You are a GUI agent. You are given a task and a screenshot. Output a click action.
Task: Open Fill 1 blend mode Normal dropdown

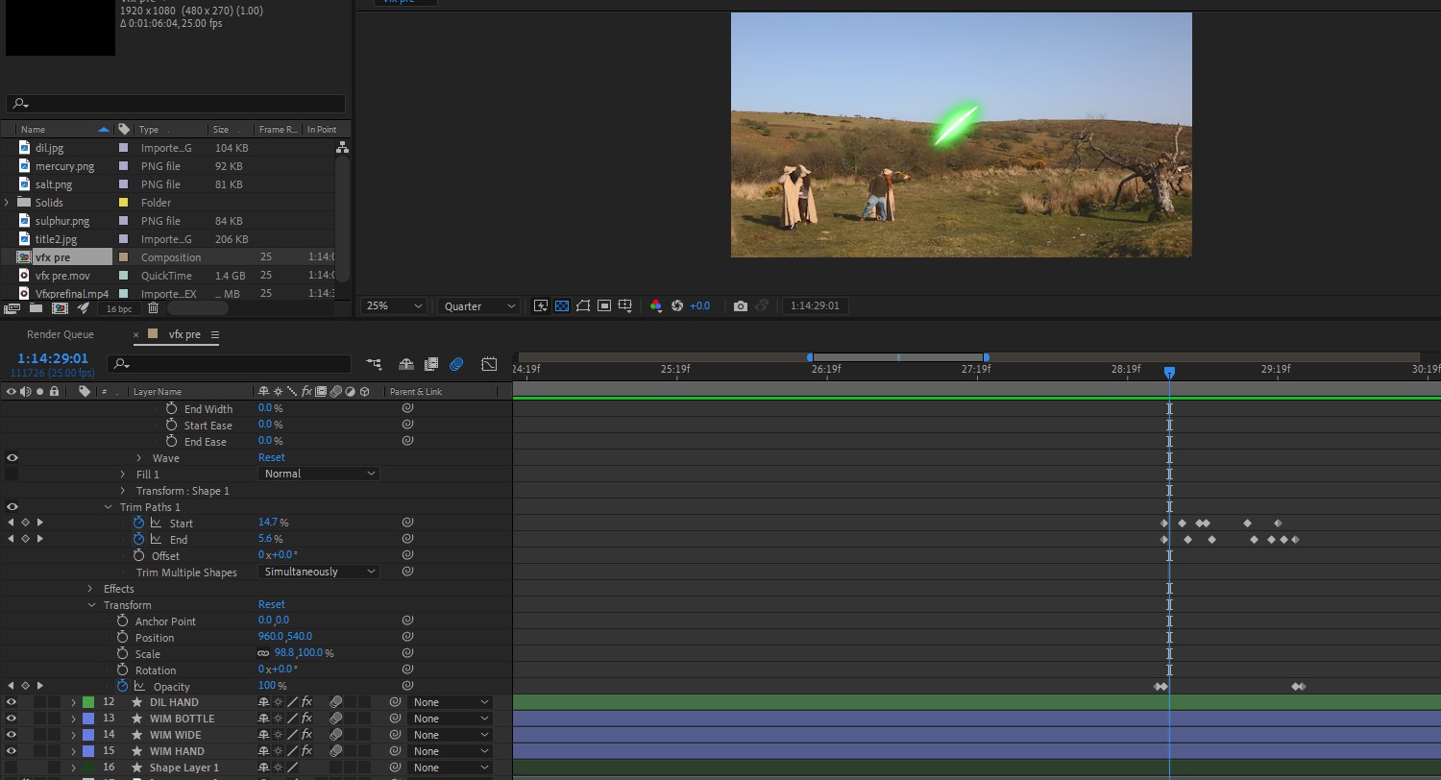pos(319,474)
